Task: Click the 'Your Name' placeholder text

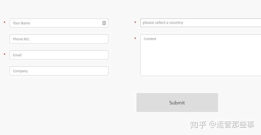Action: pyautogui.click(x=21, y=23)
